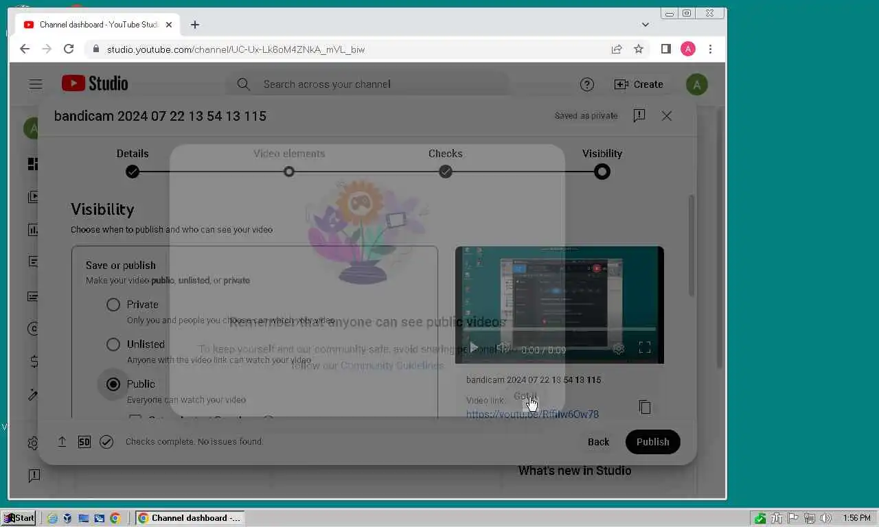Select the Unlisted visibility option
879x527 pixels.
[x=113, y=344]
